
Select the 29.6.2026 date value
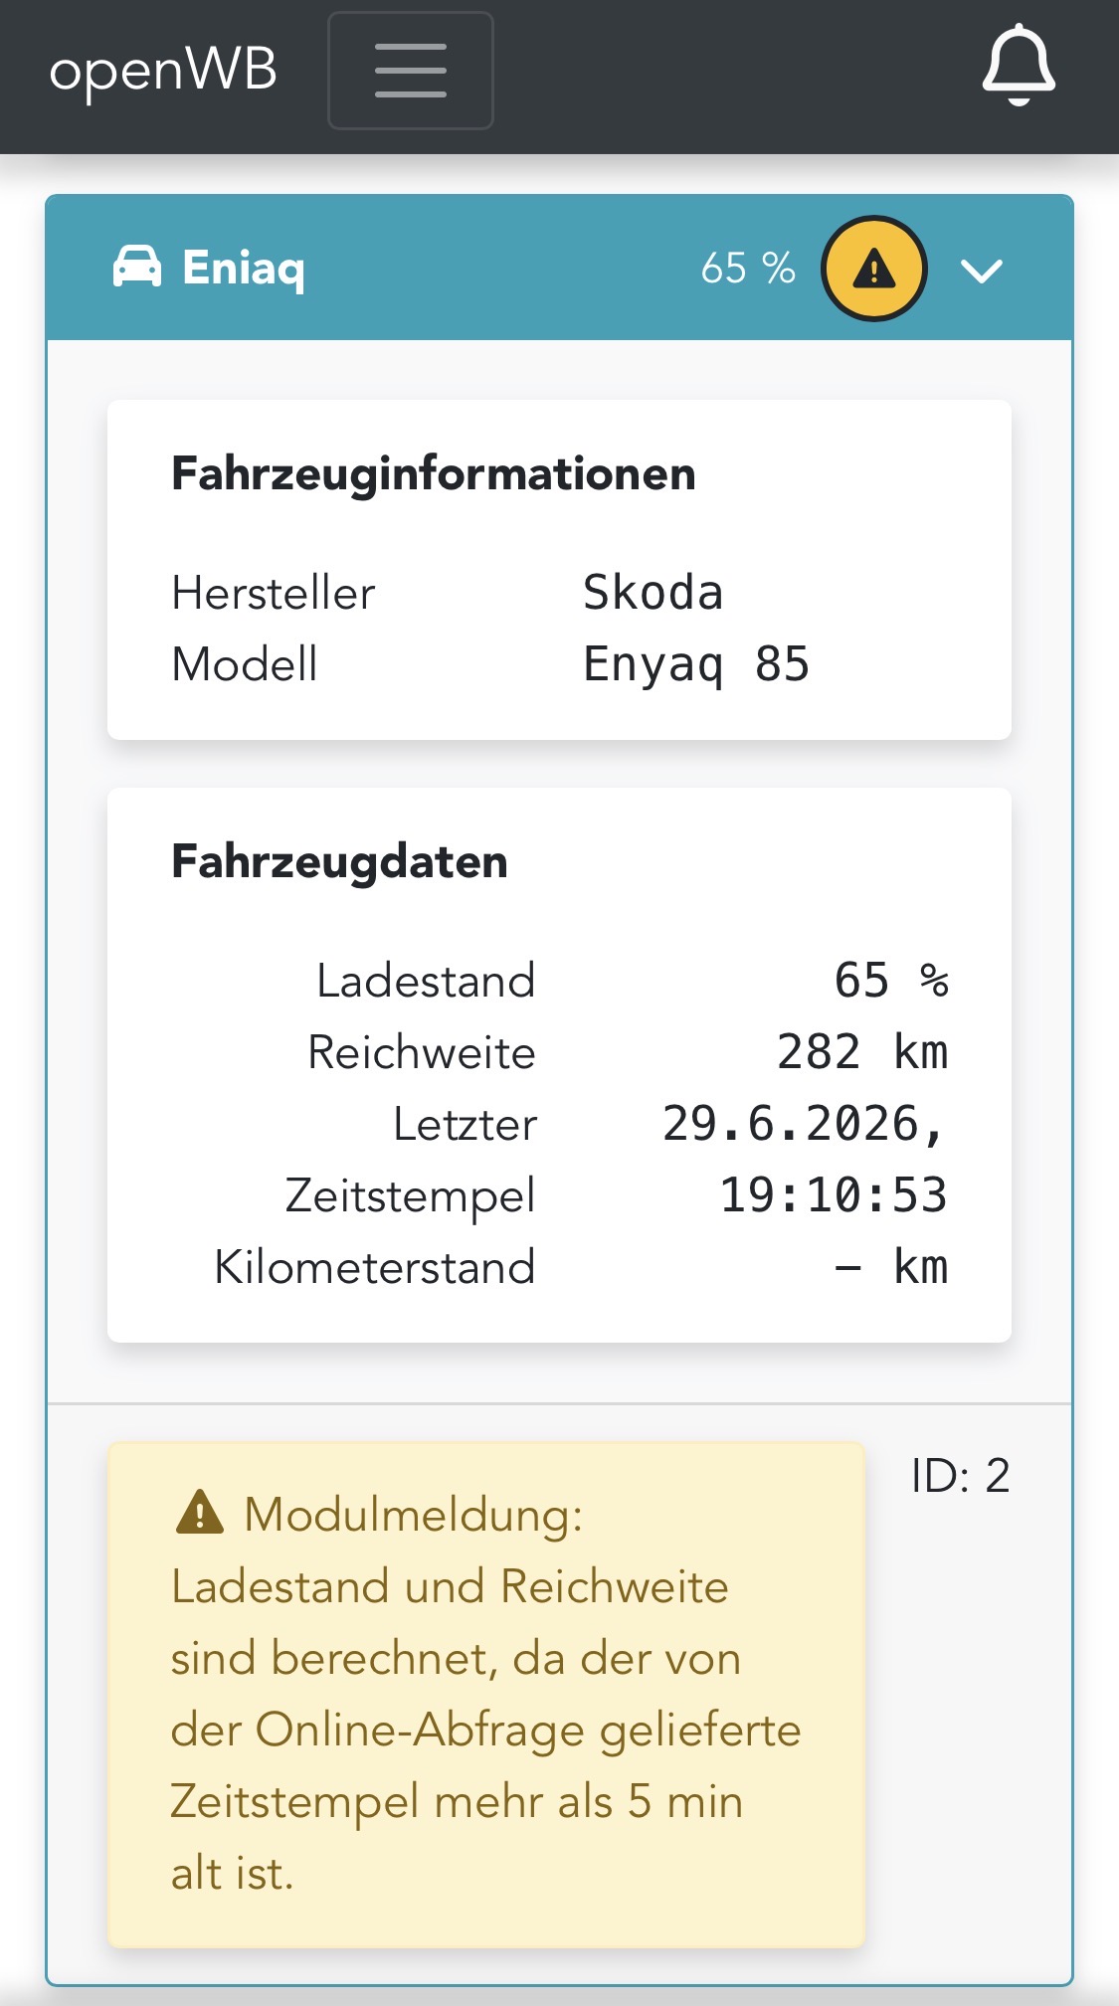(804, 1125)
